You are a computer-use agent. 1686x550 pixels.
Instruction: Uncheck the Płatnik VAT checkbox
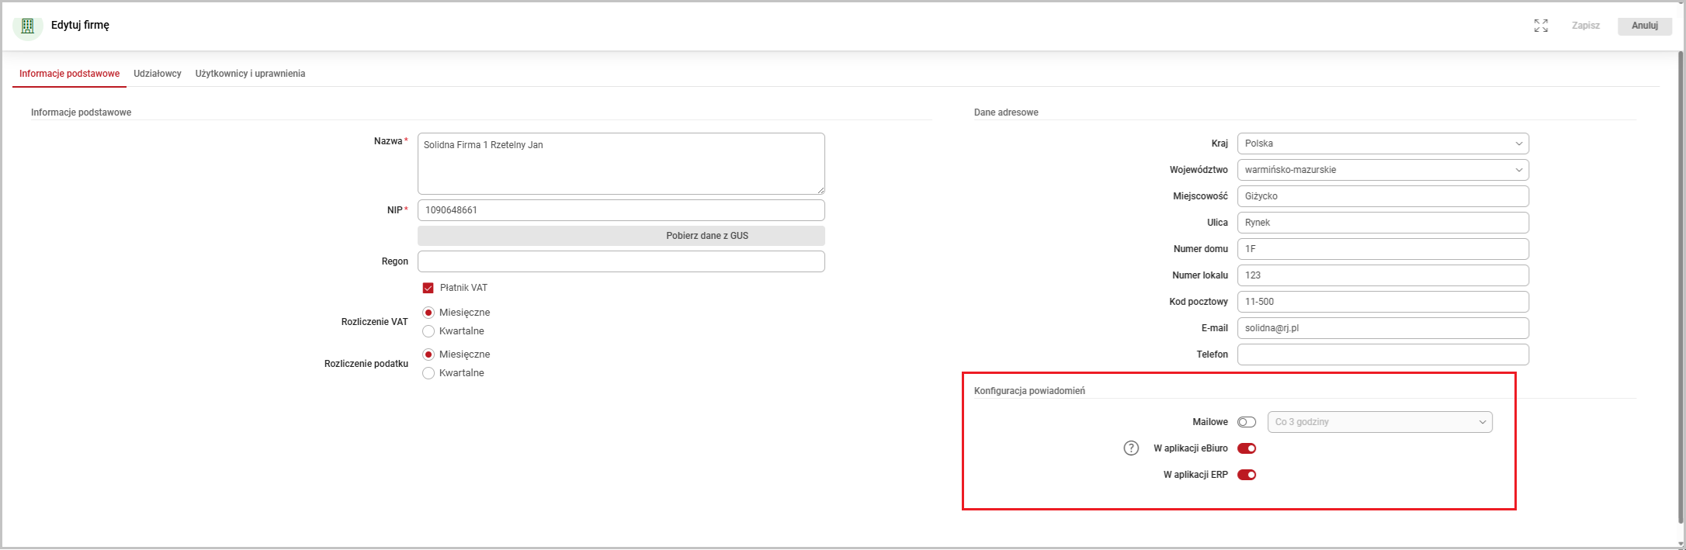(428, 288)
